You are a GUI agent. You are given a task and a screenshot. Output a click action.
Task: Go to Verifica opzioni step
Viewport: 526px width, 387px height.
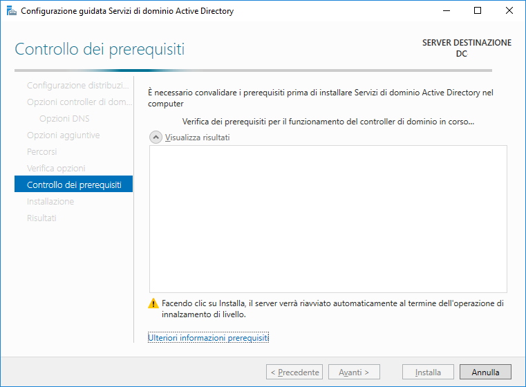56,169
